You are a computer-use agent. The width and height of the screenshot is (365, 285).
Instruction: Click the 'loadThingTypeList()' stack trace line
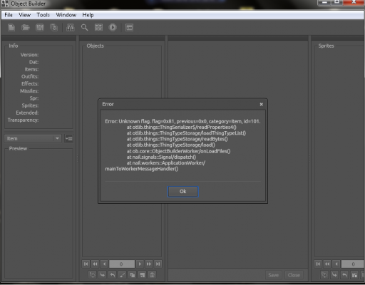click(186, 133)
